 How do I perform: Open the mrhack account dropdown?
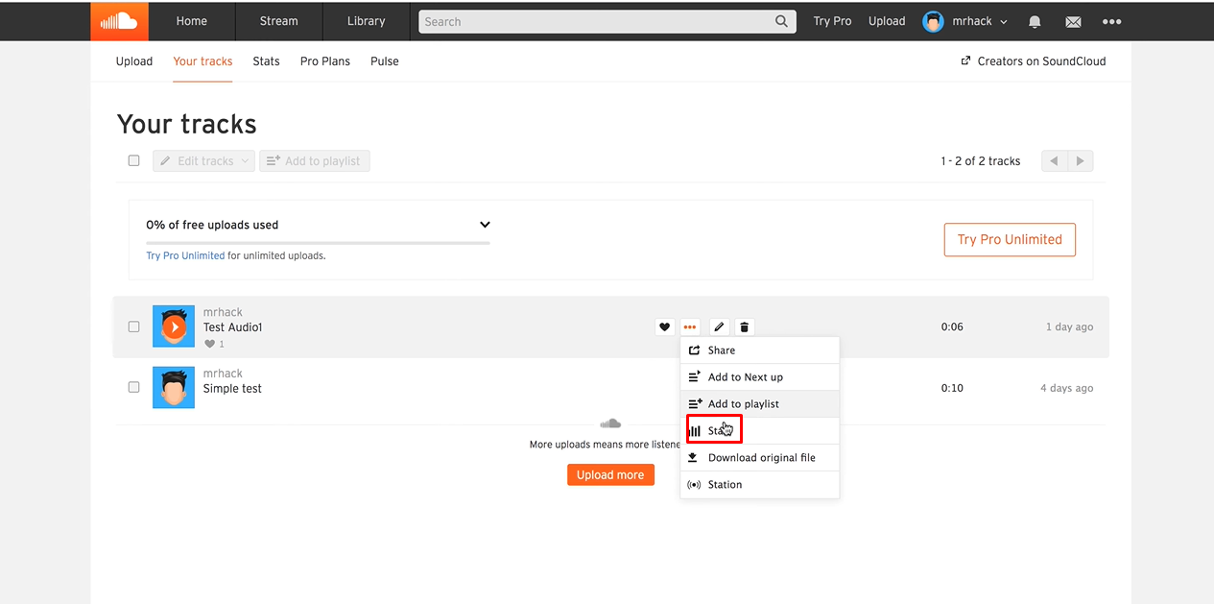pos(965,21)
